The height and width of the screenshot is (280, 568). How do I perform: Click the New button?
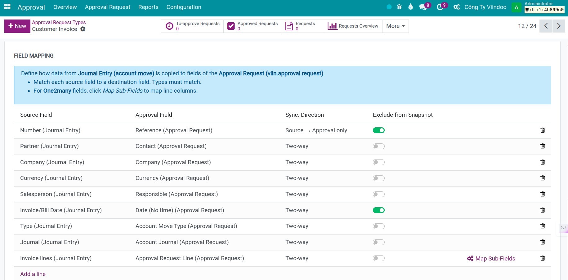click(x=17, y=26)
